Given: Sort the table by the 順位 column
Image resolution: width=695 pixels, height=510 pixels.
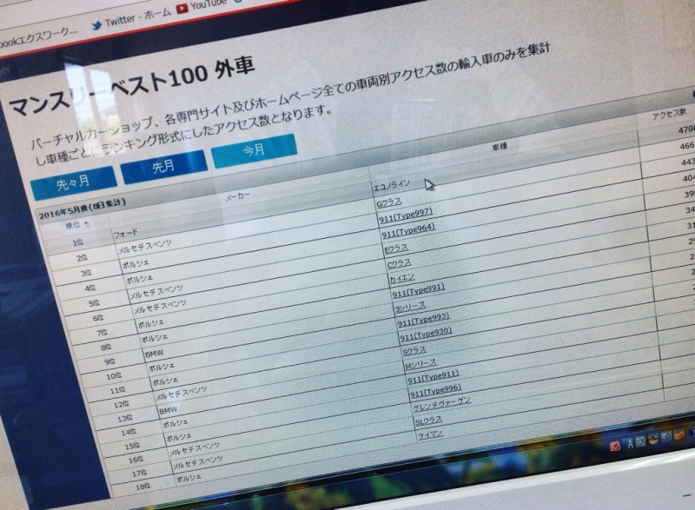Looking at the screenshot, I should click(77, 225).
